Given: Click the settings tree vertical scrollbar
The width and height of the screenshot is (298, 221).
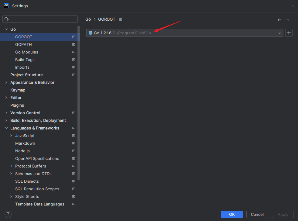Looking at the screenshot, I should 79,106.
